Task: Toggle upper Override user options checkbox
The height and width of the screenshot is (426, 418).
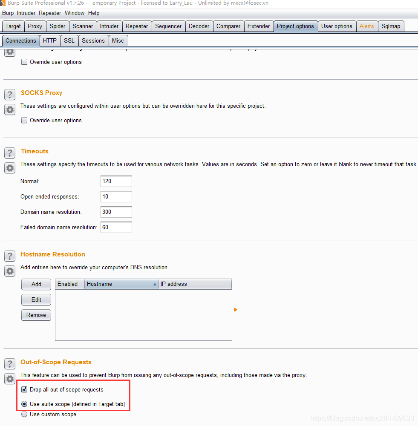Action: [24, 62]
